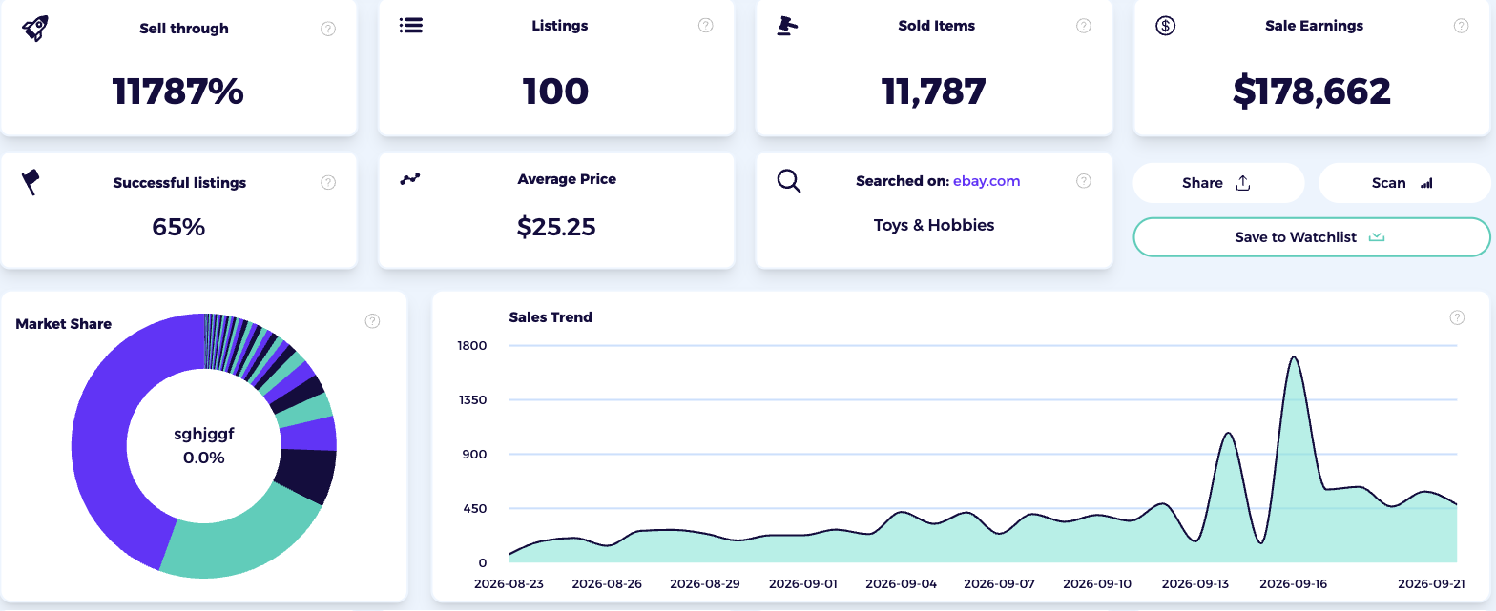
Task: Click the highest peak in Sales Trend chart
Action: point(1294,357)
